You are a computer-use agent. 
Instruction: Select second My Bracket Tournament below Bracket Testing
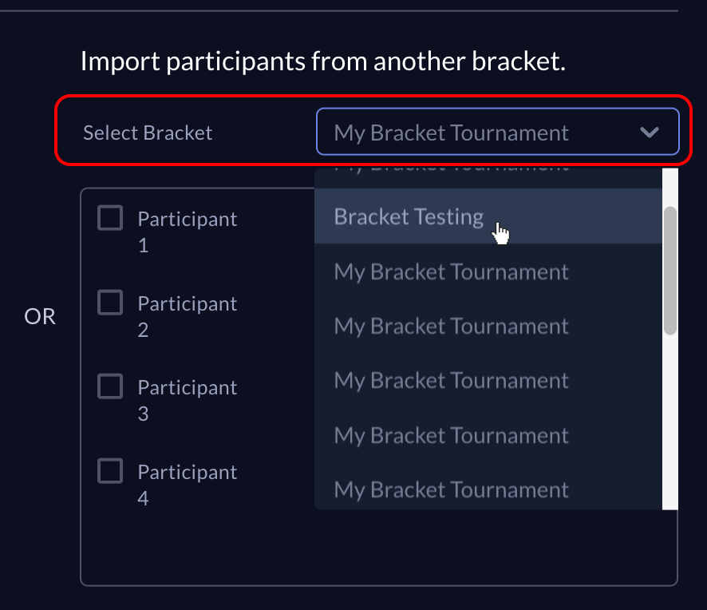[x=488, y=326]
